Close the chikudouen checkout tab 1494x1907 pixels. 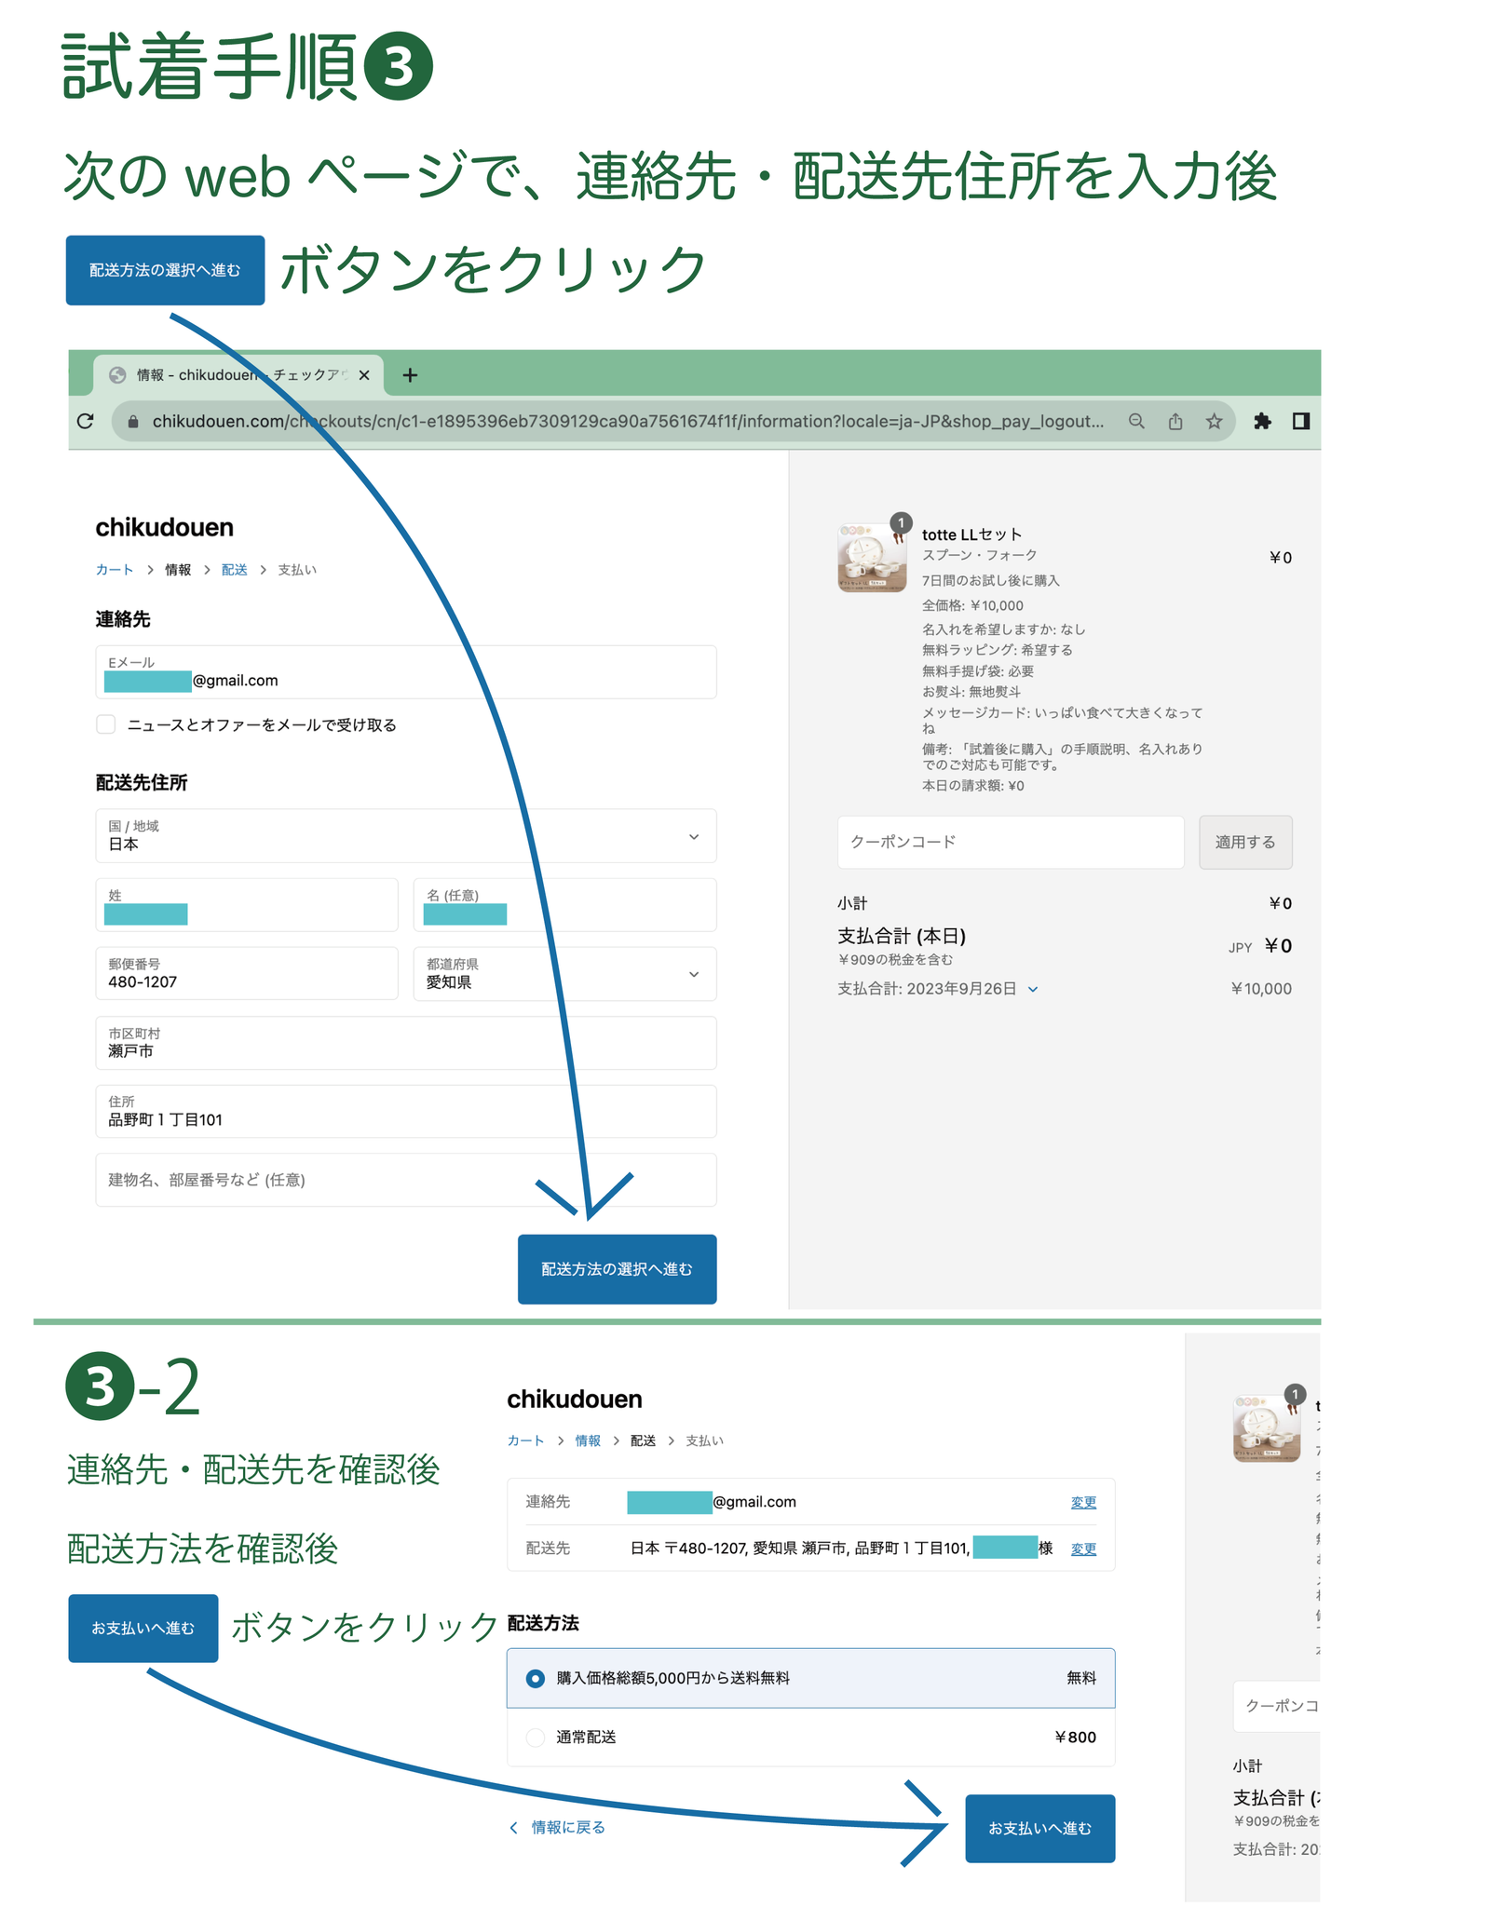tap(364, 375)
